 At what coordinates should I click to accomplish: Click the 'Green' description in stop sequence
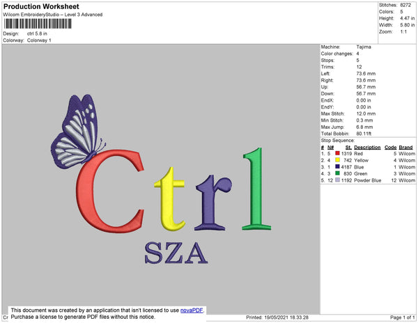tap(361, 173)
